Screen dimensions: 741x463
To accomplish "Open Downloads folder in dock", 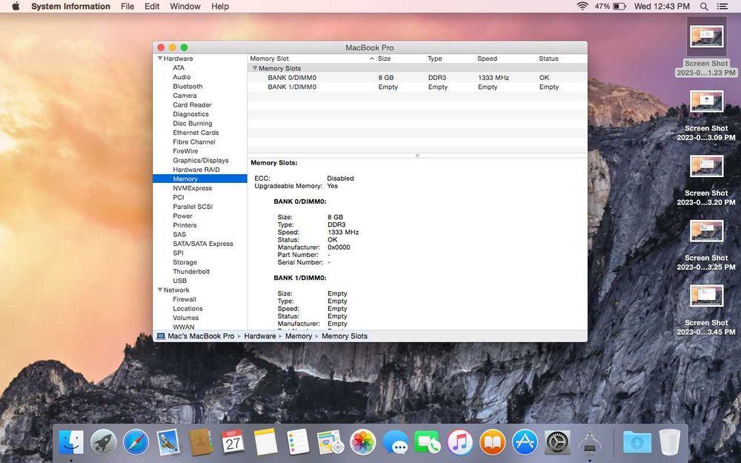I will pyautogui.click(x=637, y=443).
